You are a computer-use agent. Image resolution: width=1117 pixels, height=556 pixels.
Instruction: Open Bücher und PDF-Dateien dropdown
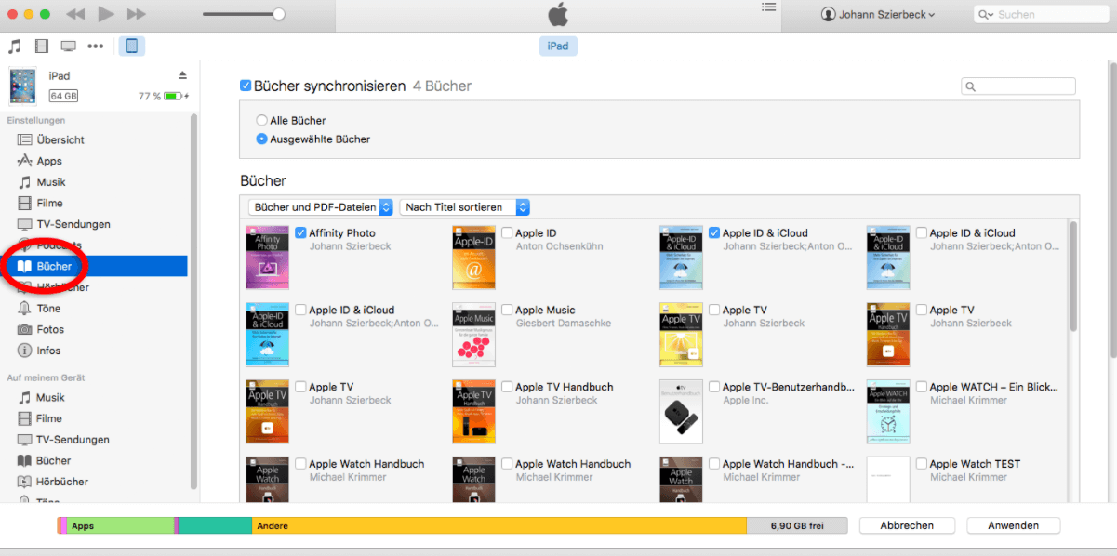pos(321,207)
